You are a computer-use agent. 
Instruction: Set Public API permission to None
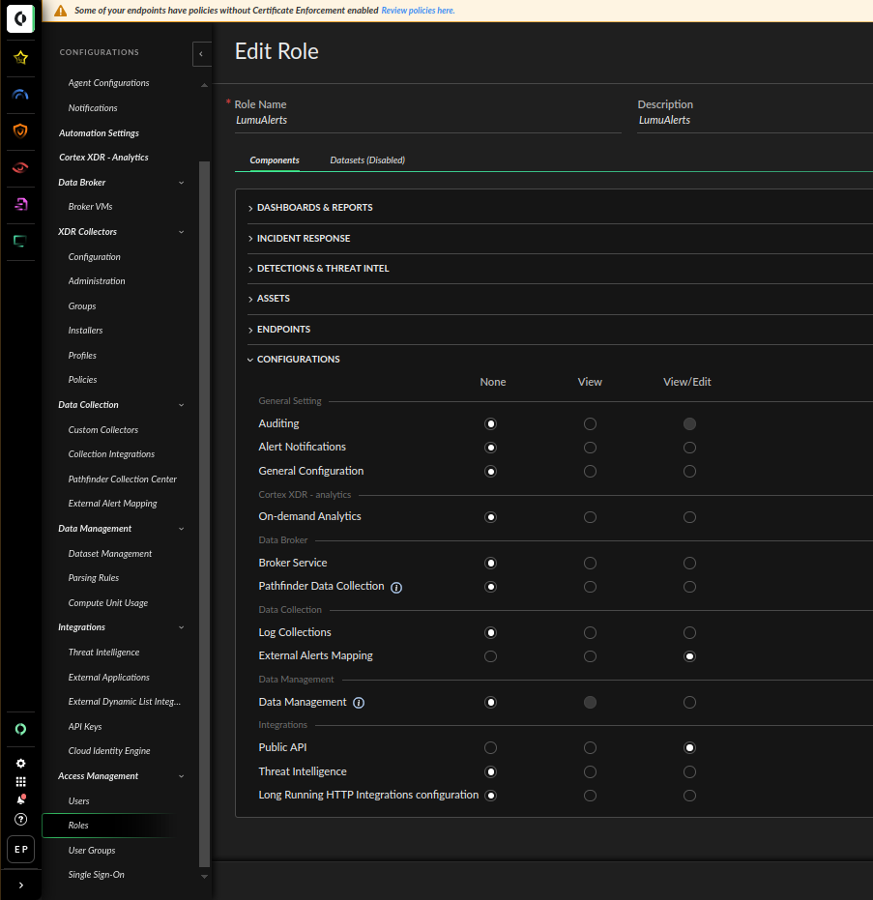click(x=491, y=747)
